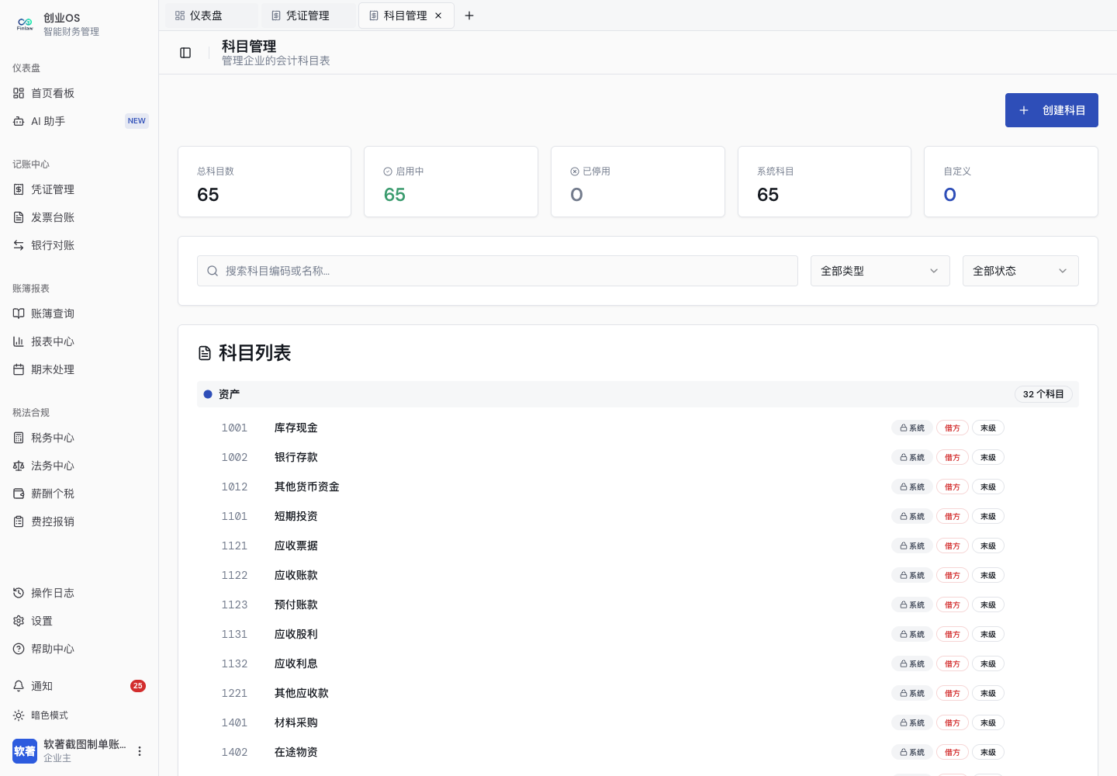
Task: Select row 1121 应收票据
Action: pos(638,546)
